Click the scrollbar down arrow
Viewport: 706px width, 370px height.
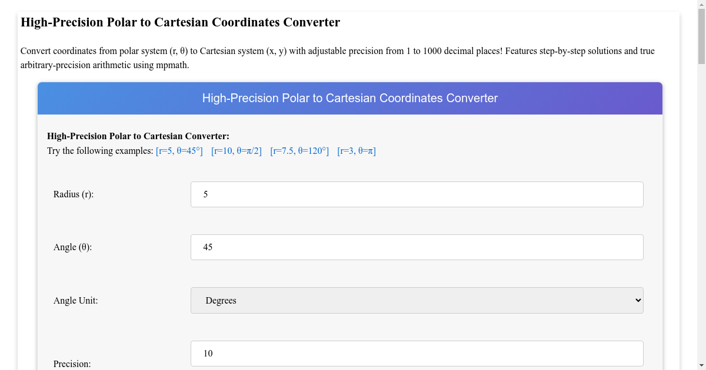pyautogui.click(x=701, y=365)
